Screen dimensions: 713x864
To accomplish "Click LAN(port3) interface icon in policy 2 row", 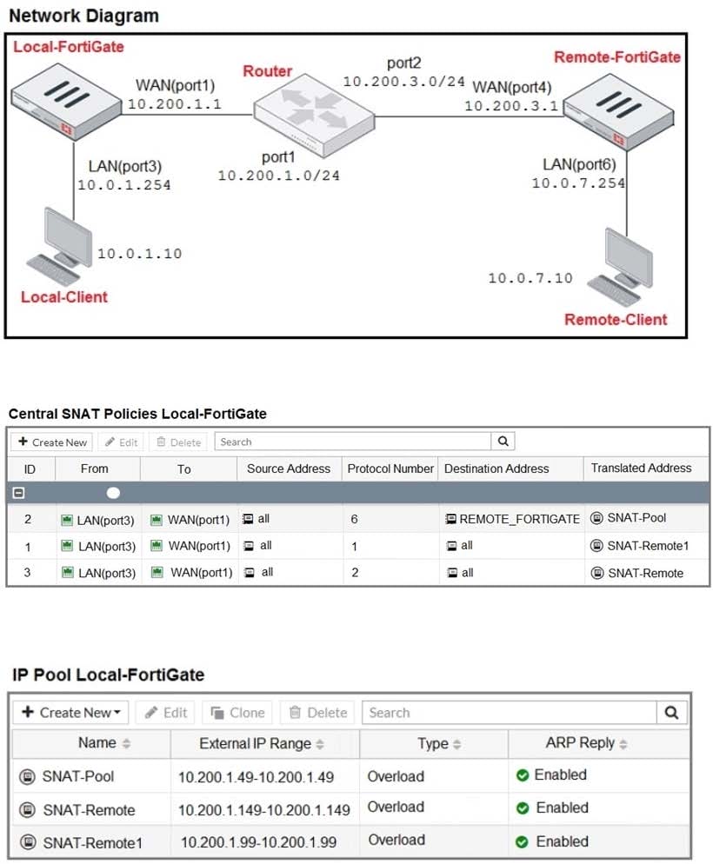I will click(x=67, y=520).
